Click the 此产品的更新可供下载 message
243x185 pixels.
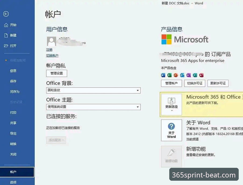pos(202,103)
